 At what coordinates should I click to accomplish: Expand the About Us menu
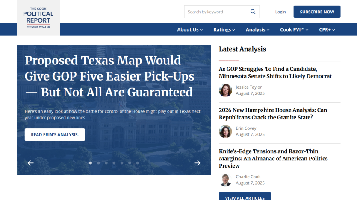[x=190, y=30]
